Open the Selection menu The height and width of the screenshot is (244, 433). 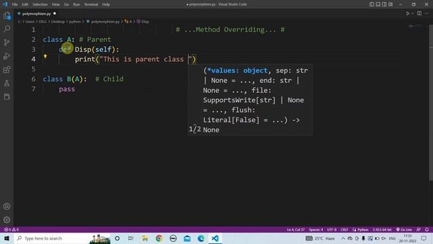coord(40,5)
